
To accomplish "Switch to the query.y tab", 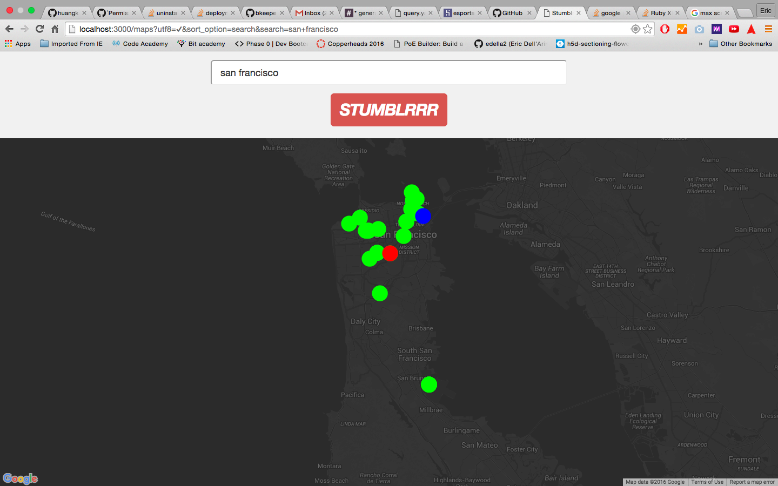I will (x=413, y=13).
